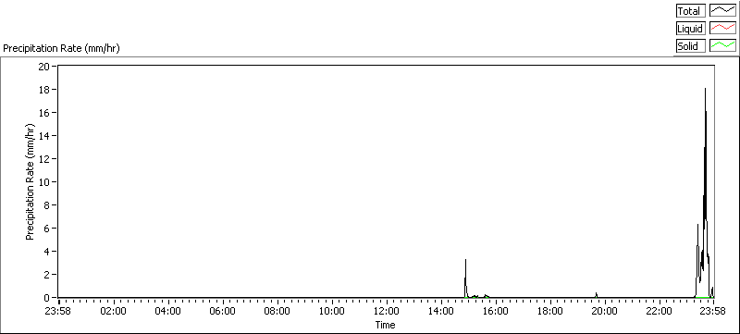The width and height of the screenshot is (740, 334).
Task: Select the Liquid legend label
Action: click(689, 29)
